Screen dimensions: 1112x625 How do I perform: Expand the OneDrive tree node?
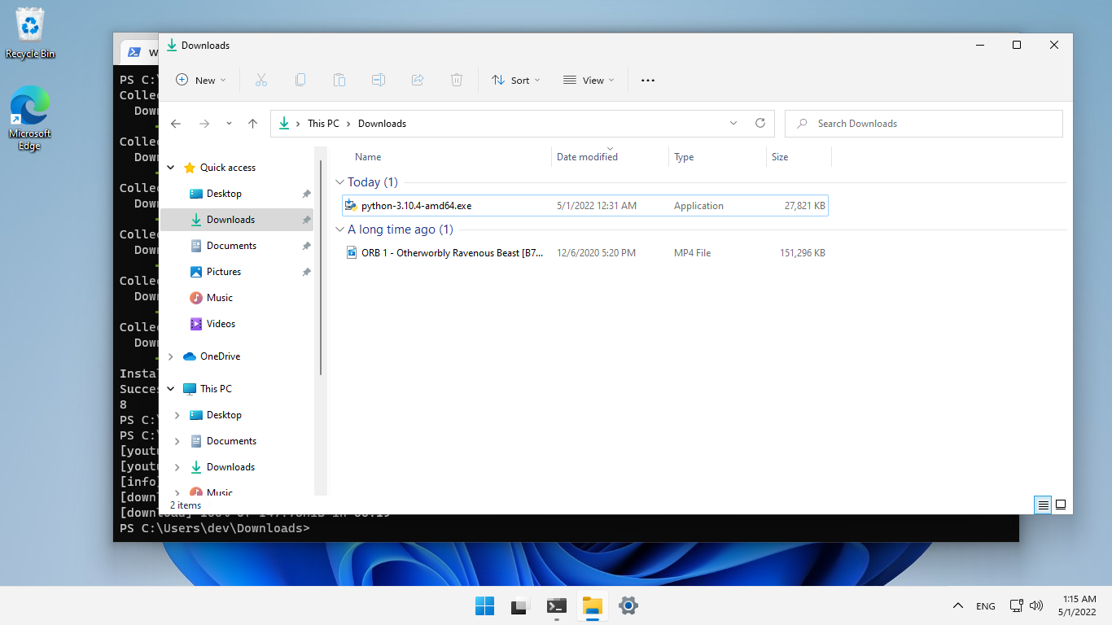click(171, 356)
